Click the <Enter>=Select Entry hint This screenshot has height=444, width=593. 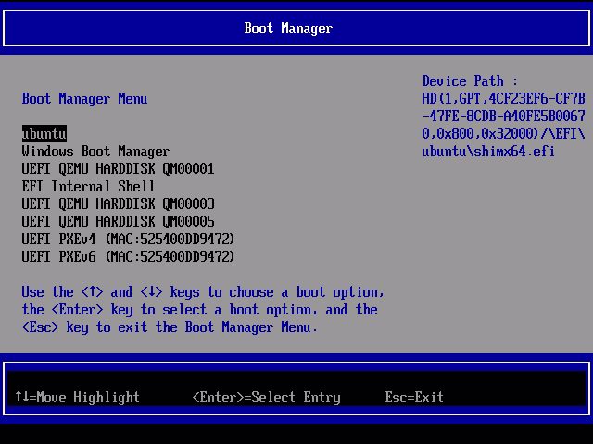pyautogui.click(x=267, y=397)
